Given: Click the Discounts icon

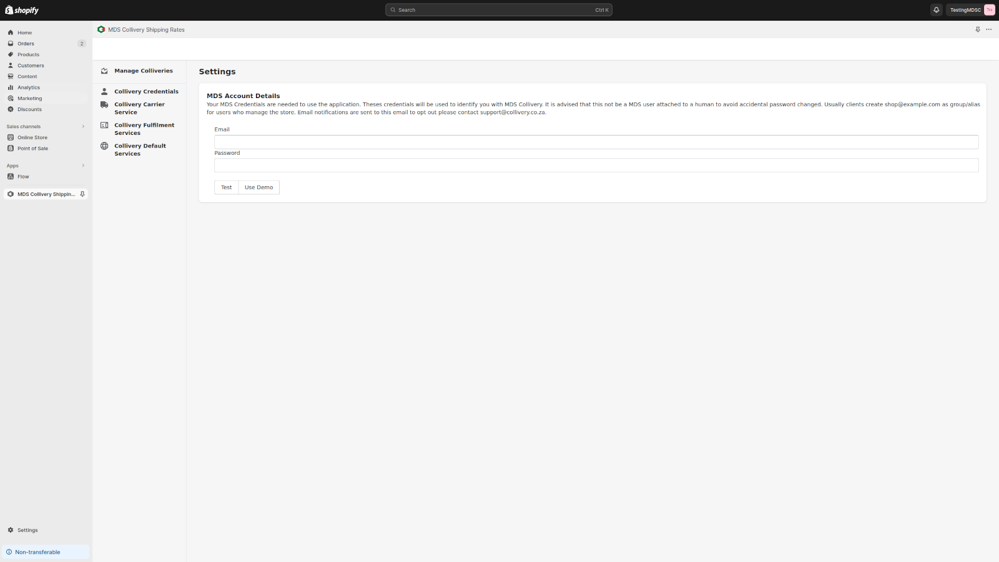Looking at the screenshot, I should pyautogui.click(x=11, y=109).
